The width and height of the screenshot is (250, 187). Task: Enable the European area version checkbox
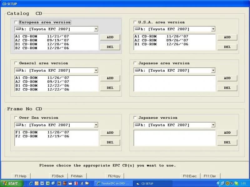click(x=16, y=22)
